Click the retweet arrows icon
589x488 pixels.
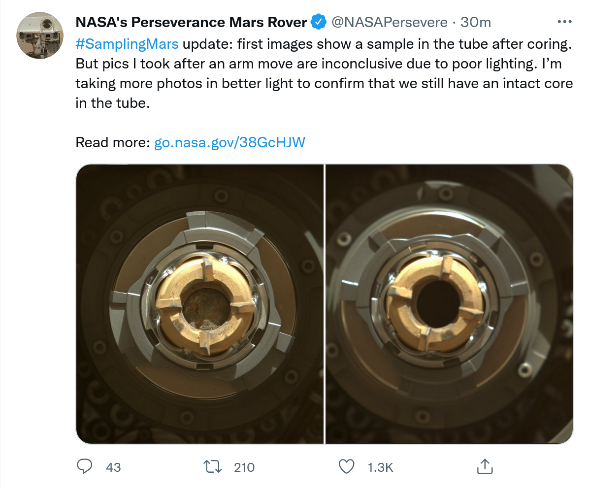click(214, 466)
